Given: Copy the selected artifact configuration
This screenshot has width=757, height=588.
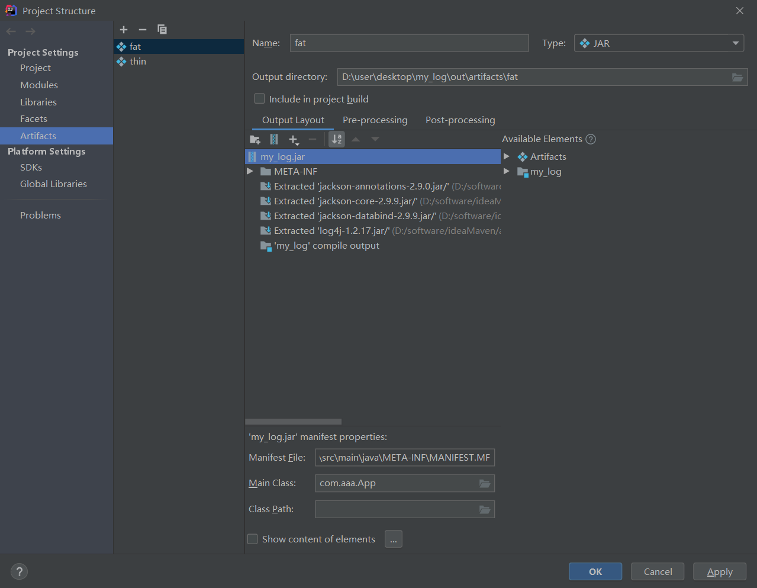Looking at the screenshot, I should (x=162, y=30).
